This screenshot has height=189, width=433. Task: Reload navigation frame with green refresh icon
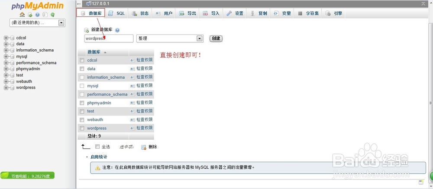[x=52, y=15]
